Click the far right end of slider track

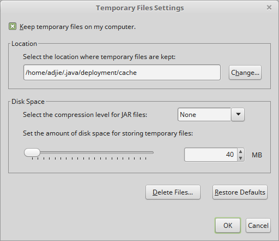pyautogui.click(x=152, y=152)
